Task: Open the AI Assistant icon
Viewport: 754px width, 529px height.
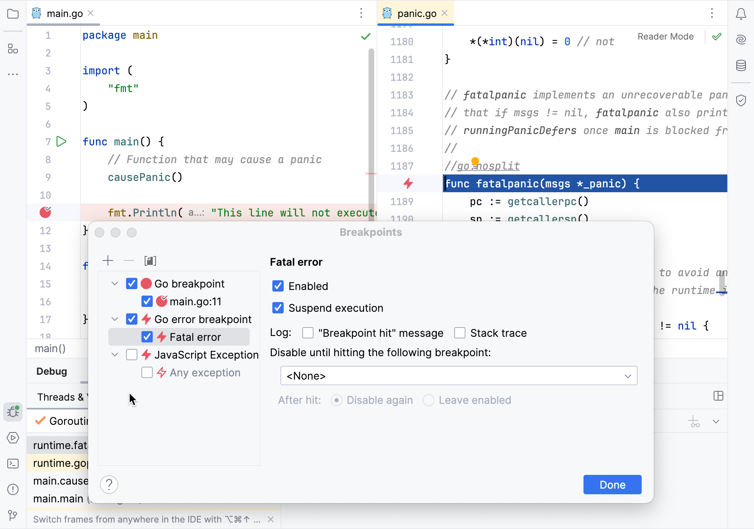Action: (741, 40)
